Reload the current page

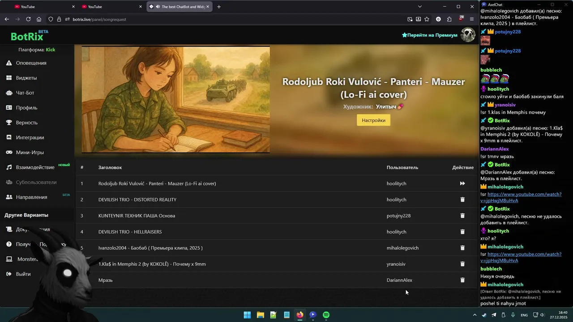(x=28, y=19)
